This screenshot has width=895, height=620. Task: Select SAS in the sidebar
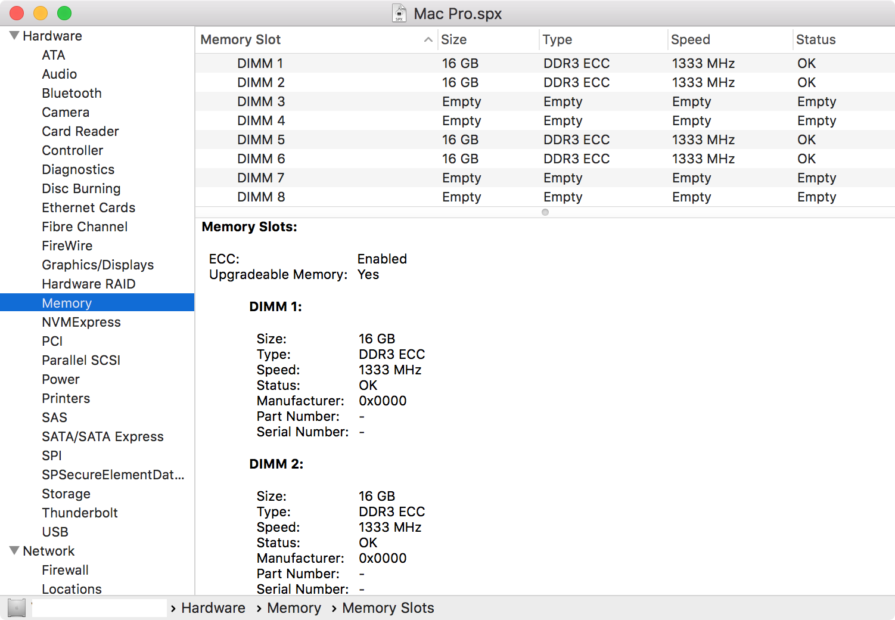pyautogui.click(x=54, y=417)
